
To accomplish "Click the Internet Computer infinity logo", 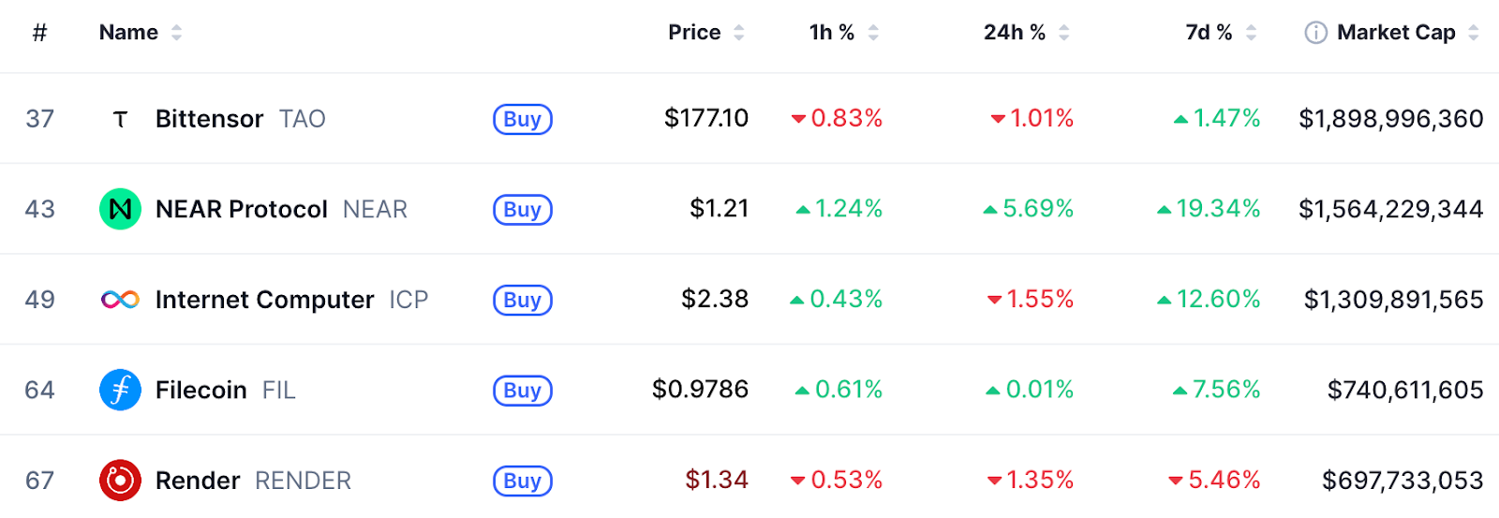I will [120, 300].
